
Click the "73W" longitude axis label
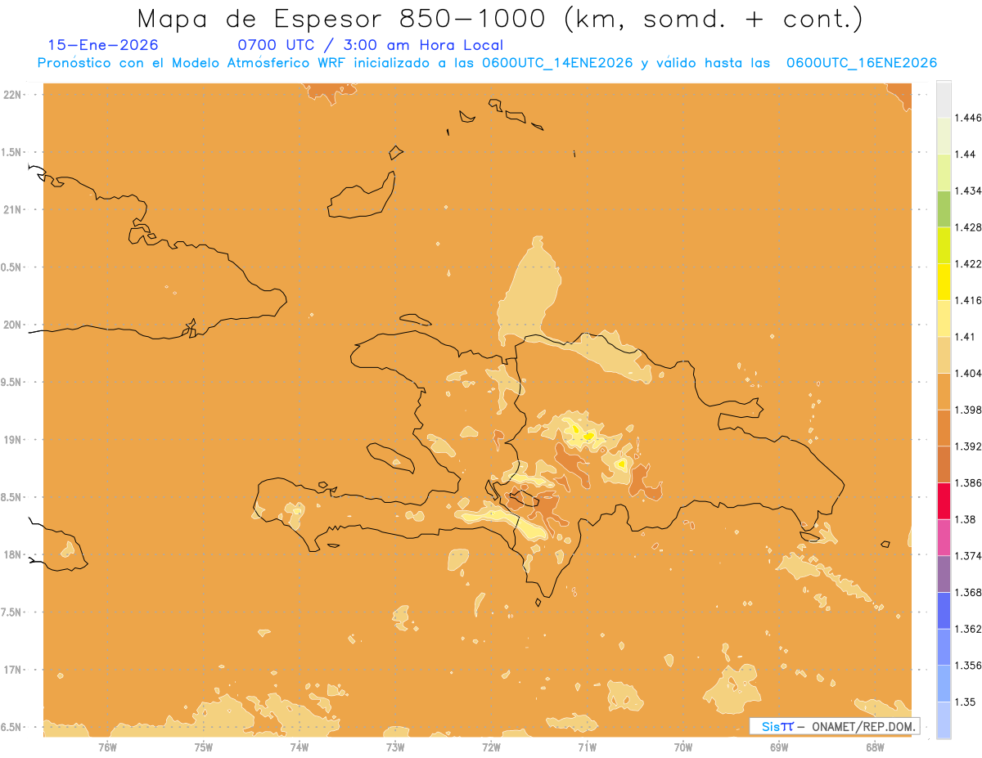tap(395, 747)
